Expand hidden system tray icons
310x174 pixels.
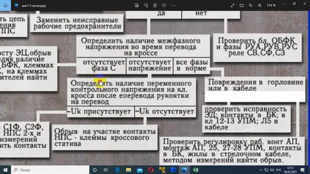pyautogui.click(x=261, y=170)
